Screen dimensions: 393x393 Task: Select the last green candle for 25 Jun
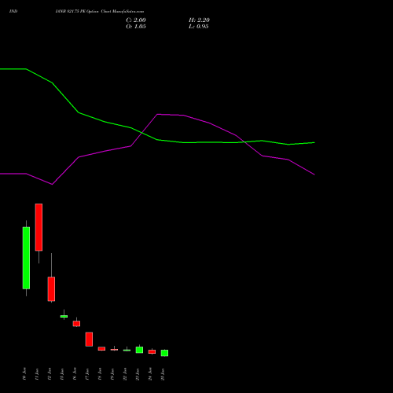(164, 353)
